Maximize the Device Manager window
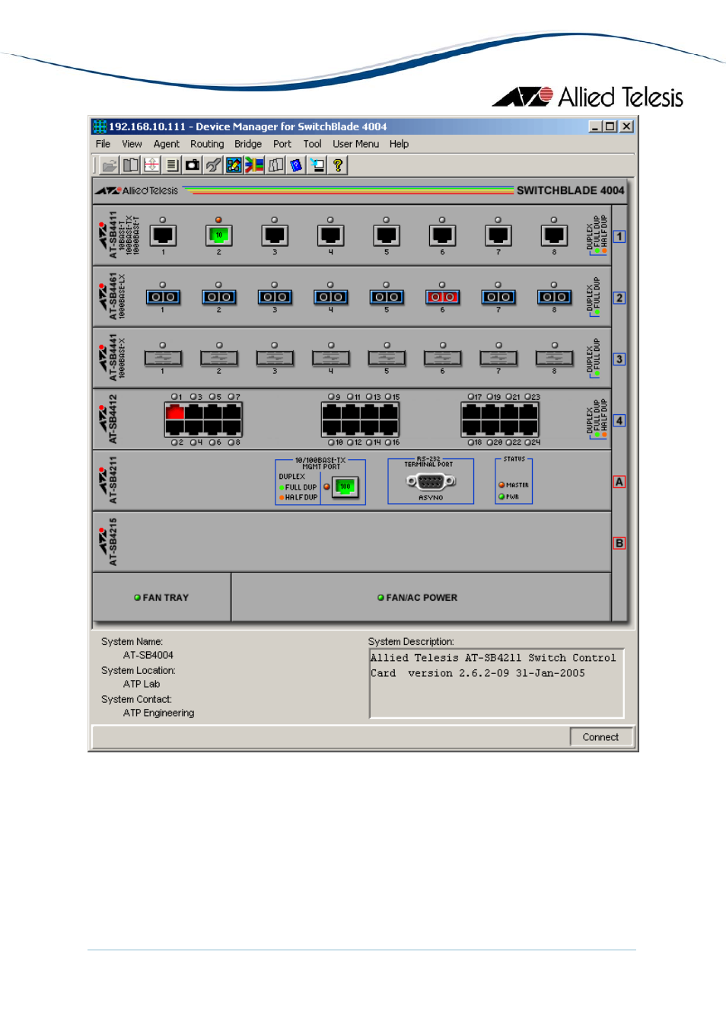Screen dimensions: 726x1028 (x=610, y=126)
